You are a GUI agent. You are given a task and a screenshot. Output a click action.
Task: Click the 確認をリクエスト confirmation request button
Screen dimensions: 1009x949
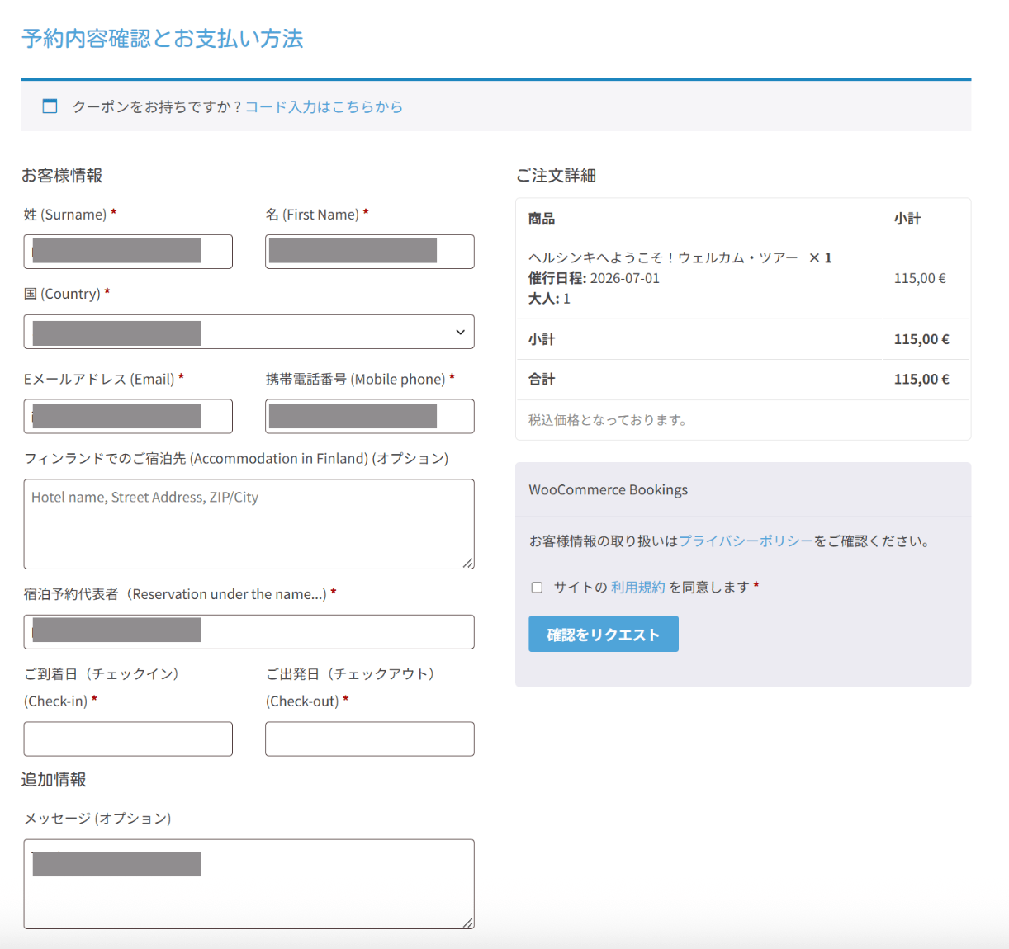click(x=603, y=634)
